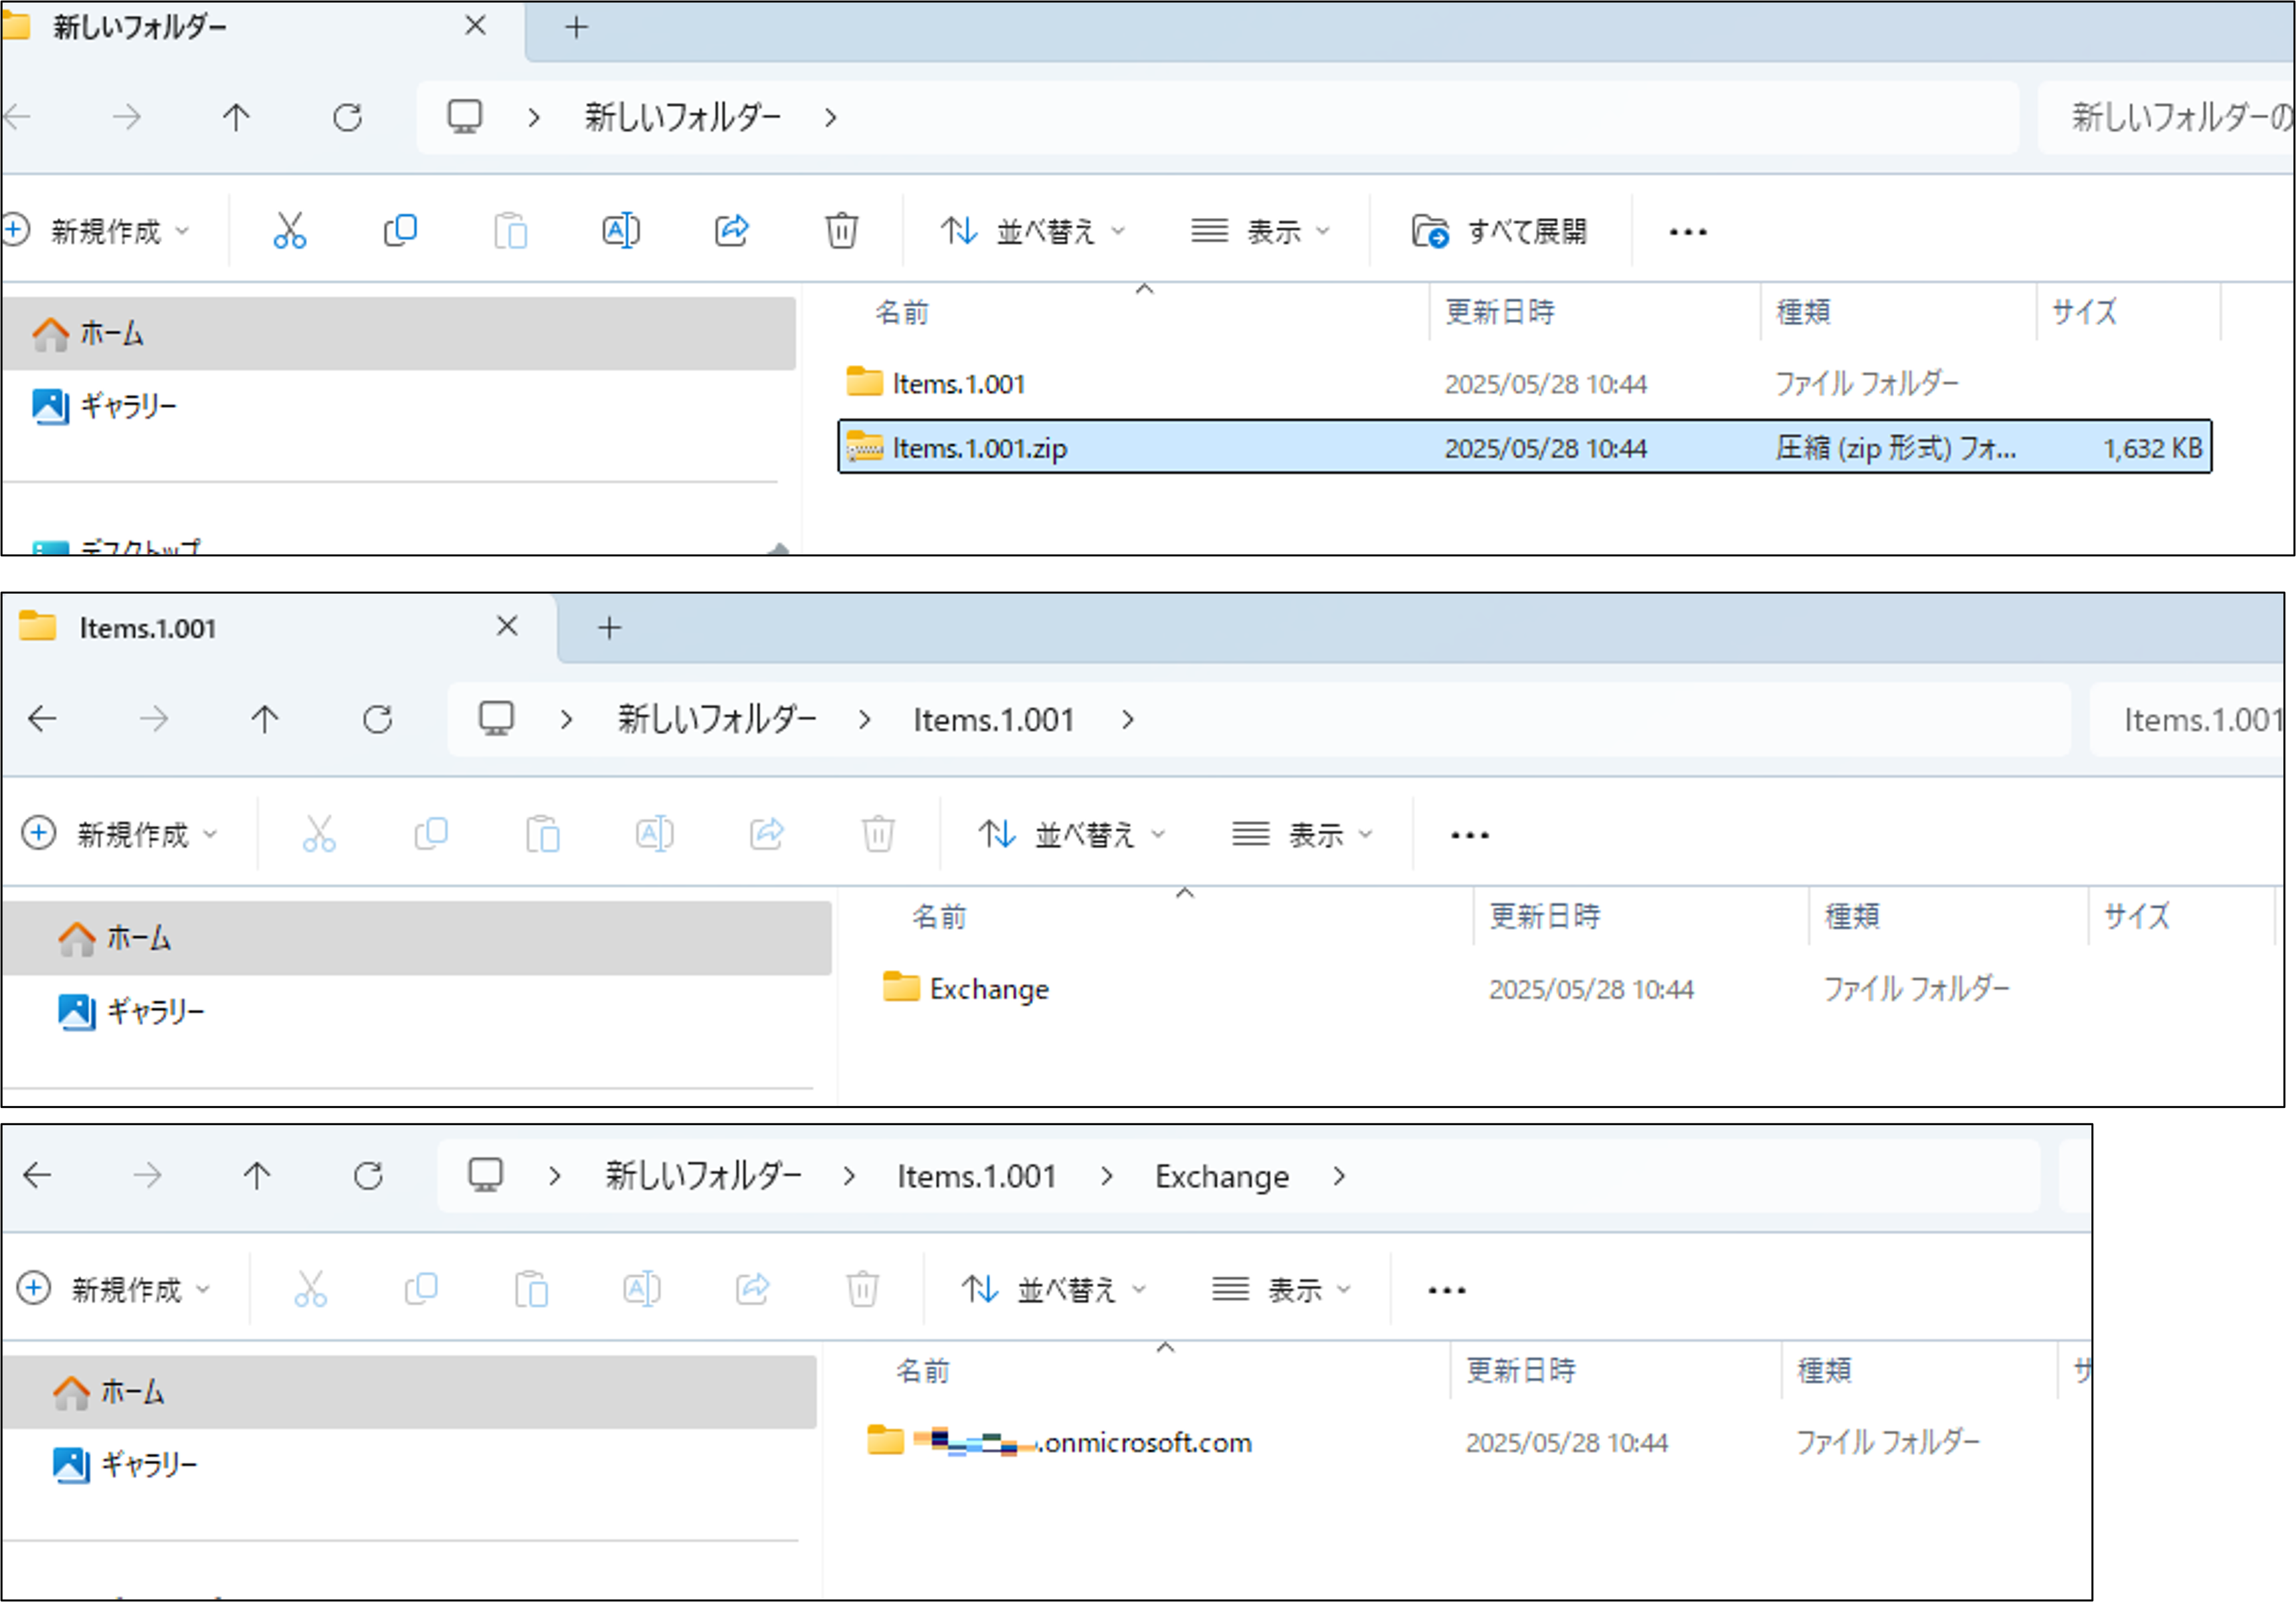The height and width of the screenshot is (1602, 2296).
Task: Select ホーム in bottom window sidebar
Action: [x=409, y=1391]
